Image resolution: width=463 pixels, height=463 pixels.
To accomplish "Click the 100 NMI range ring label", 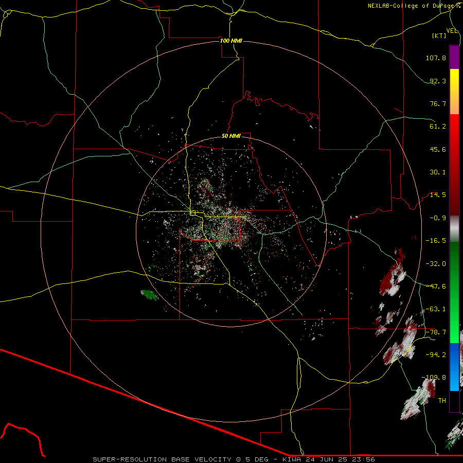I will (231, 41).
